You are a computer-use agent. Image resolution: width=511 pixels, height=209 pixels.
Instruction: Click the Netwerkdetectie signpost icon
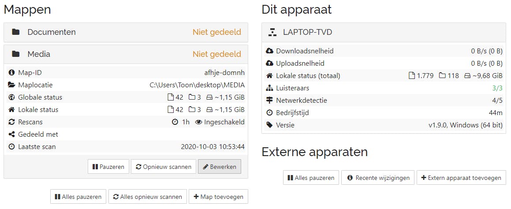(270, 101)
